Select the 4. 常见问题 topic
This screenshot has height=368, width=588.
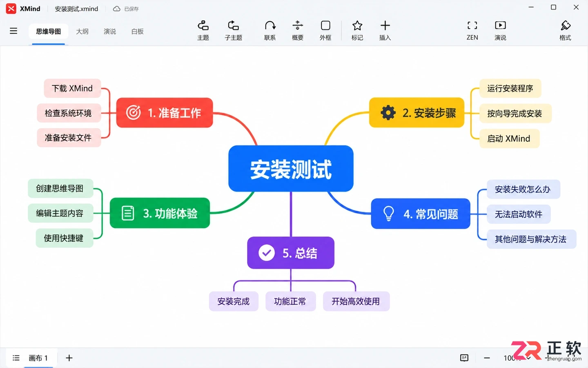click(x=421, y=214)
